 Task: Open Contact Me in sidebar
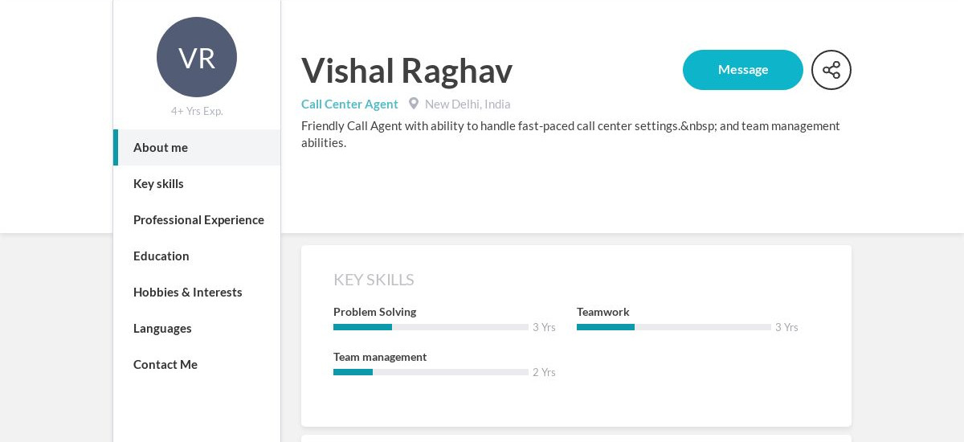pos(165,365)
